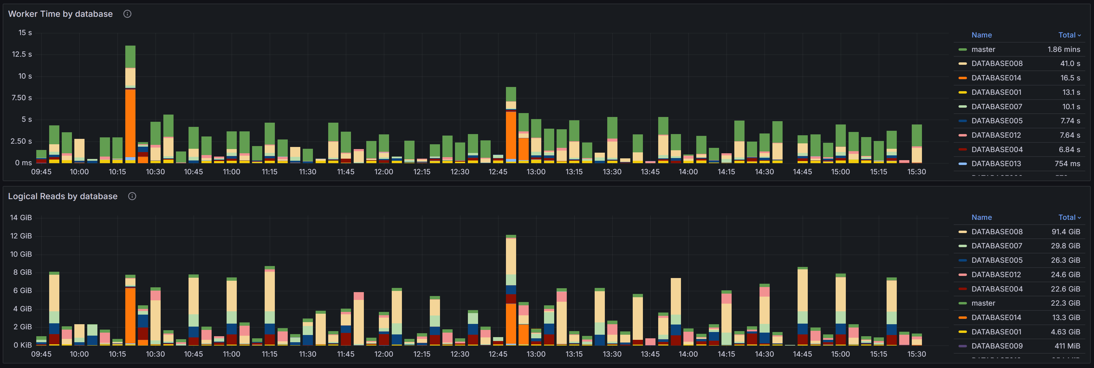Click the pink DATABASE012 color swatch in Logical Reads legend

coord(965,274)
